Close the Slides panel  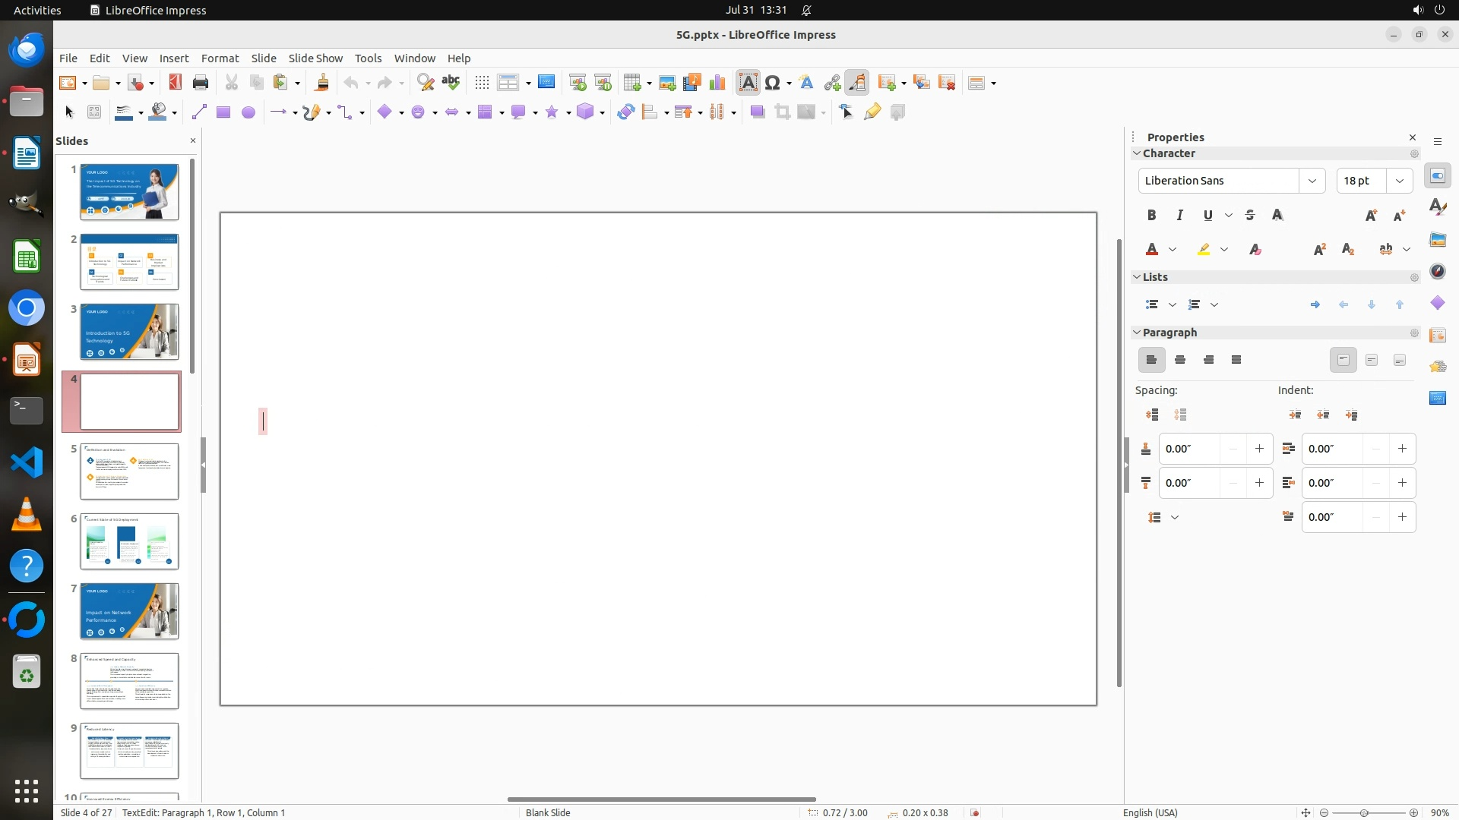pyautogui.click(x=192, y=140)
